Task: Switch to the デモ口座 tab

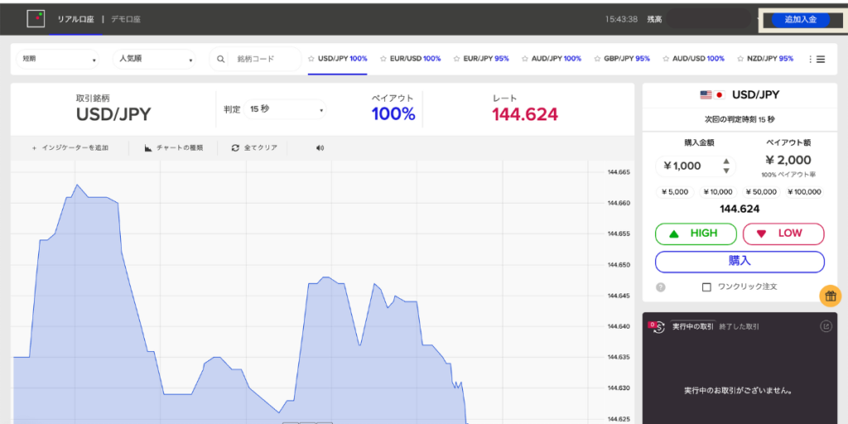Action: pyautogui.click(x=127, y=18)
